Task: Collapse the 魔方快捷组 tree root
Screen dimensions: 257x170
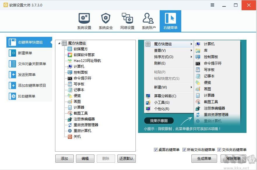Action: tap(59, 43)
